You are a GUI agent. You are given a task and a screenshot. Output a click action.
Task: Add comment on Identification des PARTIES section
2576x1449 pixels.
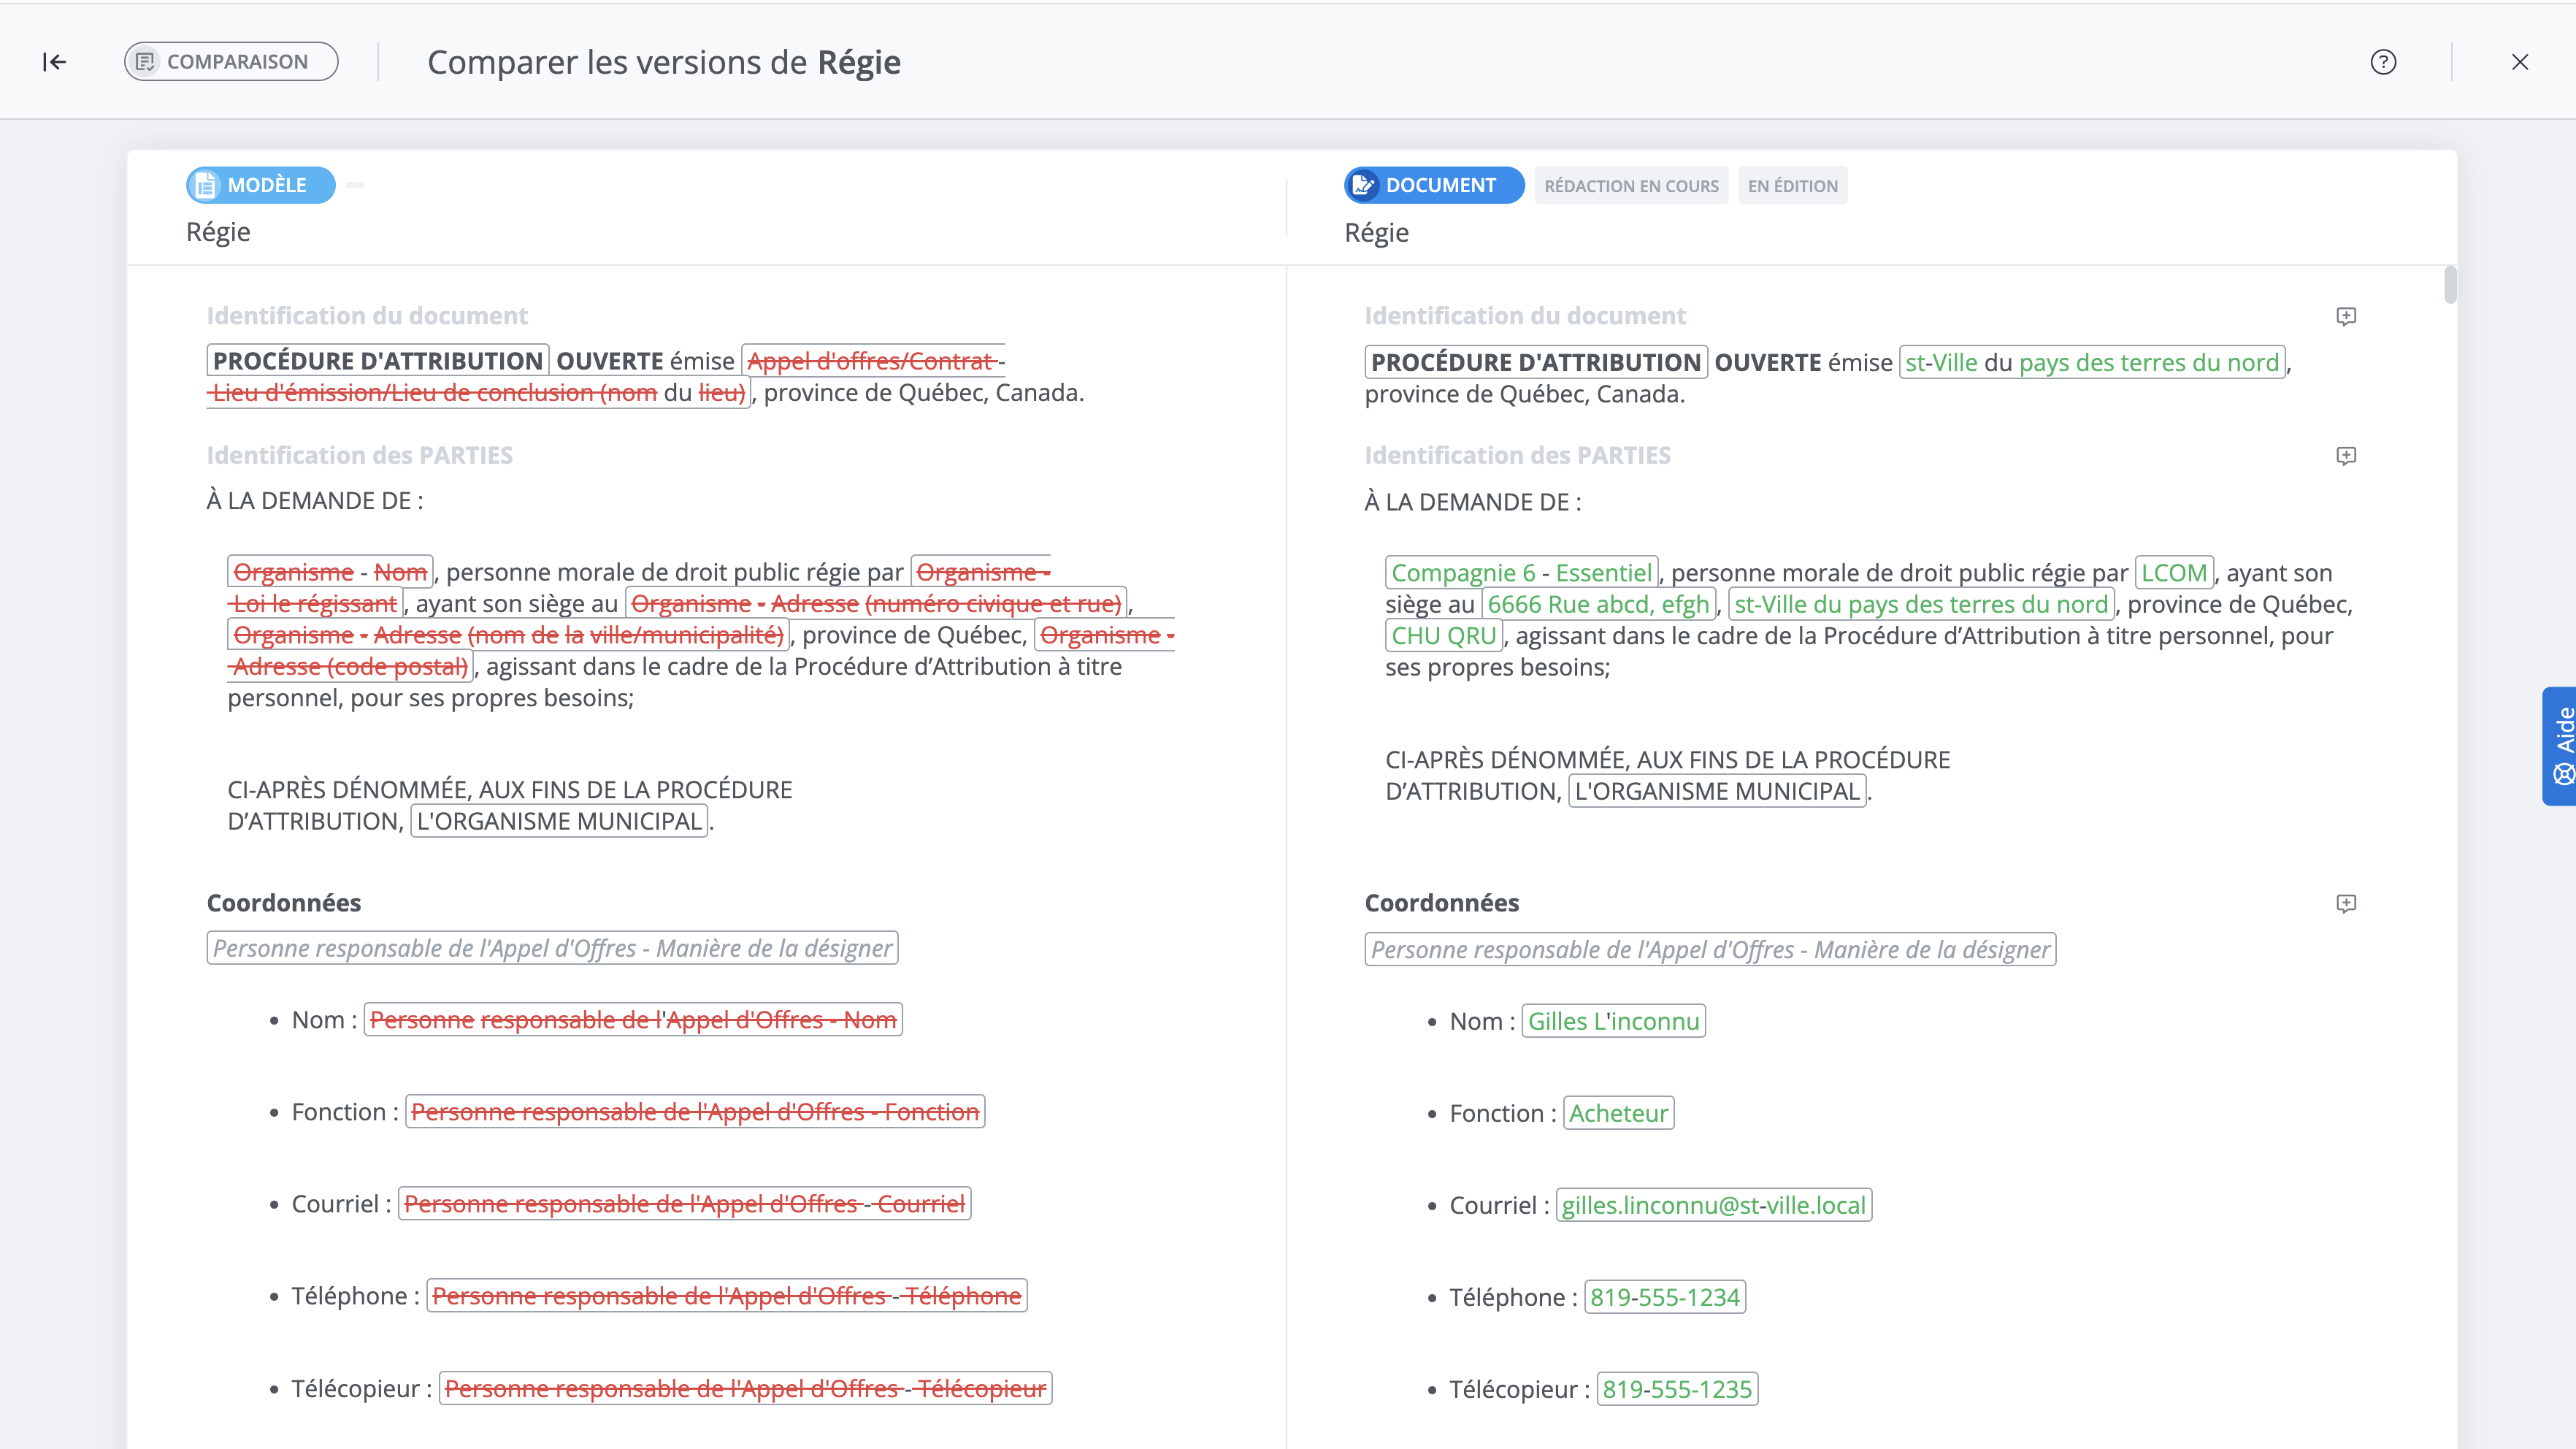(2346, 456)
